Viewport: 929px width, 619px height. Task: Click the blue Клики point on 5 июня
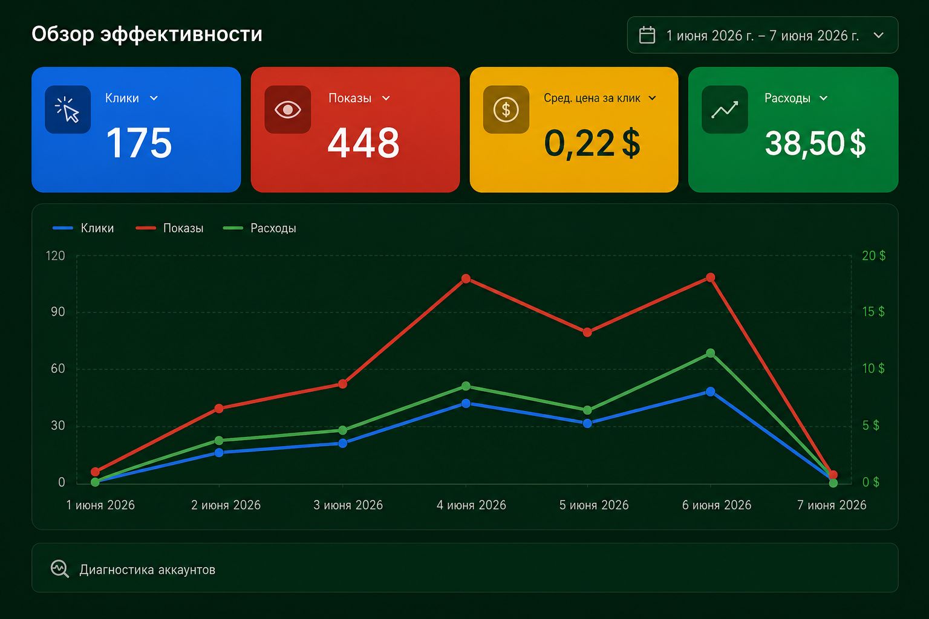[587, 423]
